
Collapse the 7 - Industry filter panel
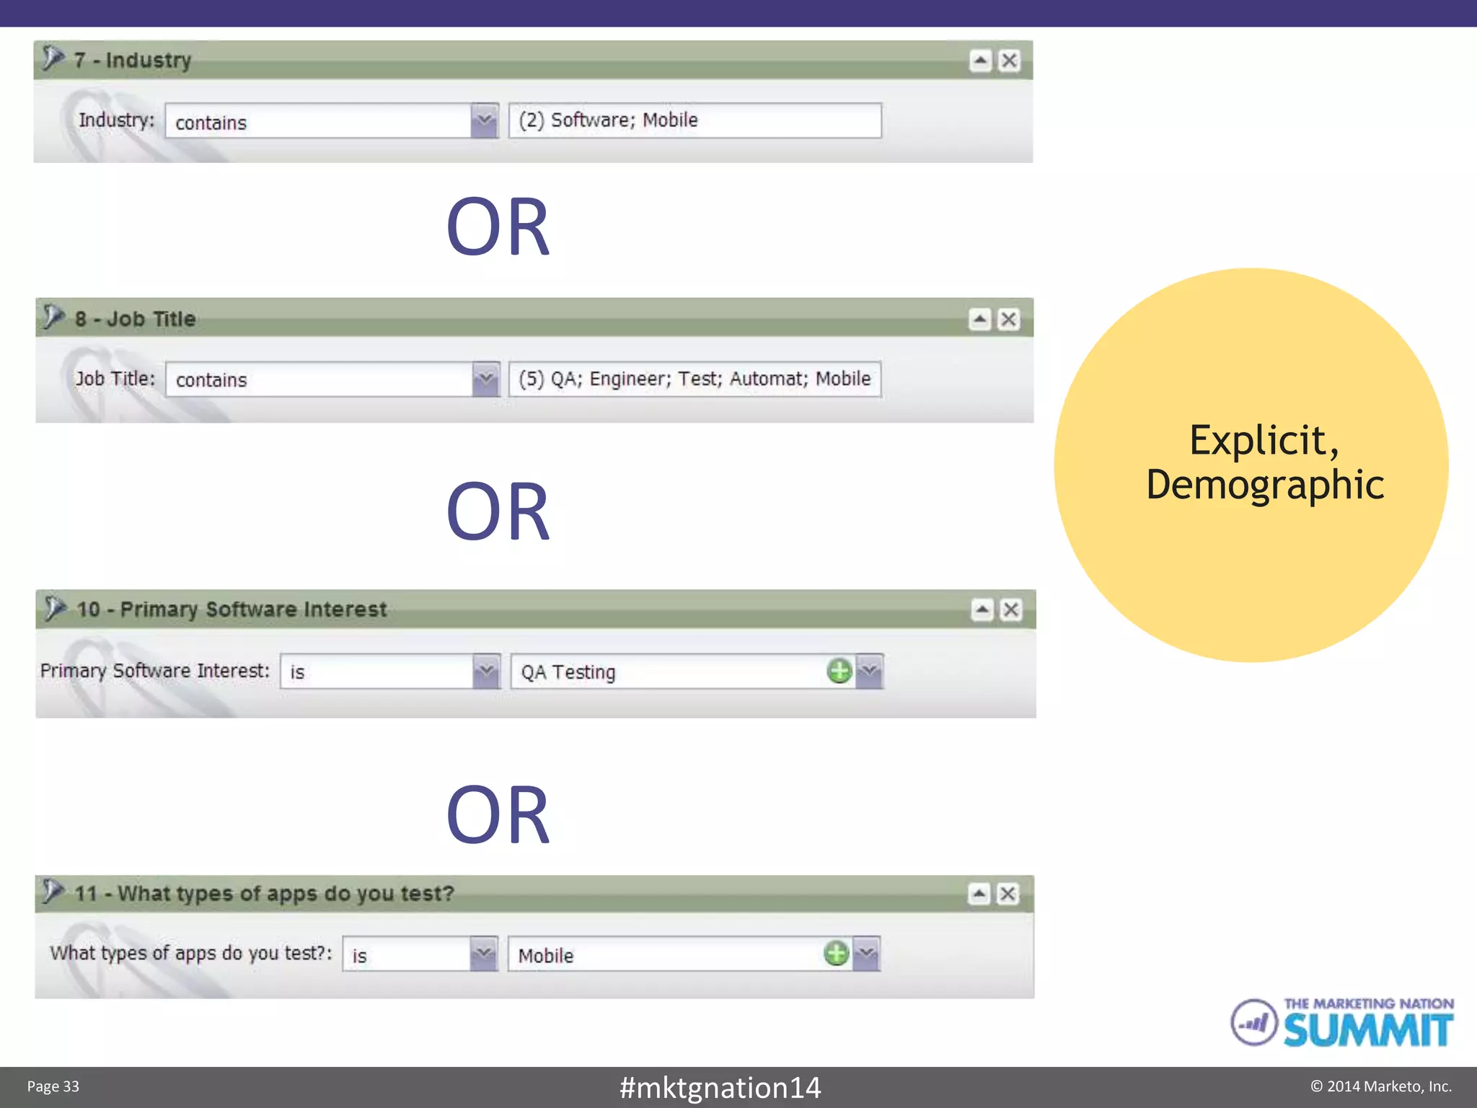980,61
